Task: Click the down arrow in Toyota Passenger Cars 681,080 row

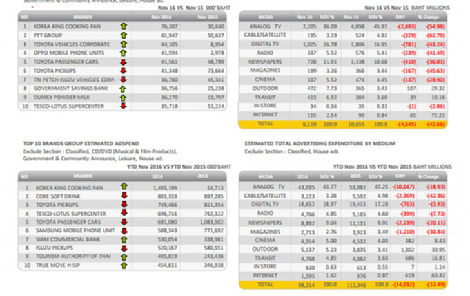Action: pos(124,222)
